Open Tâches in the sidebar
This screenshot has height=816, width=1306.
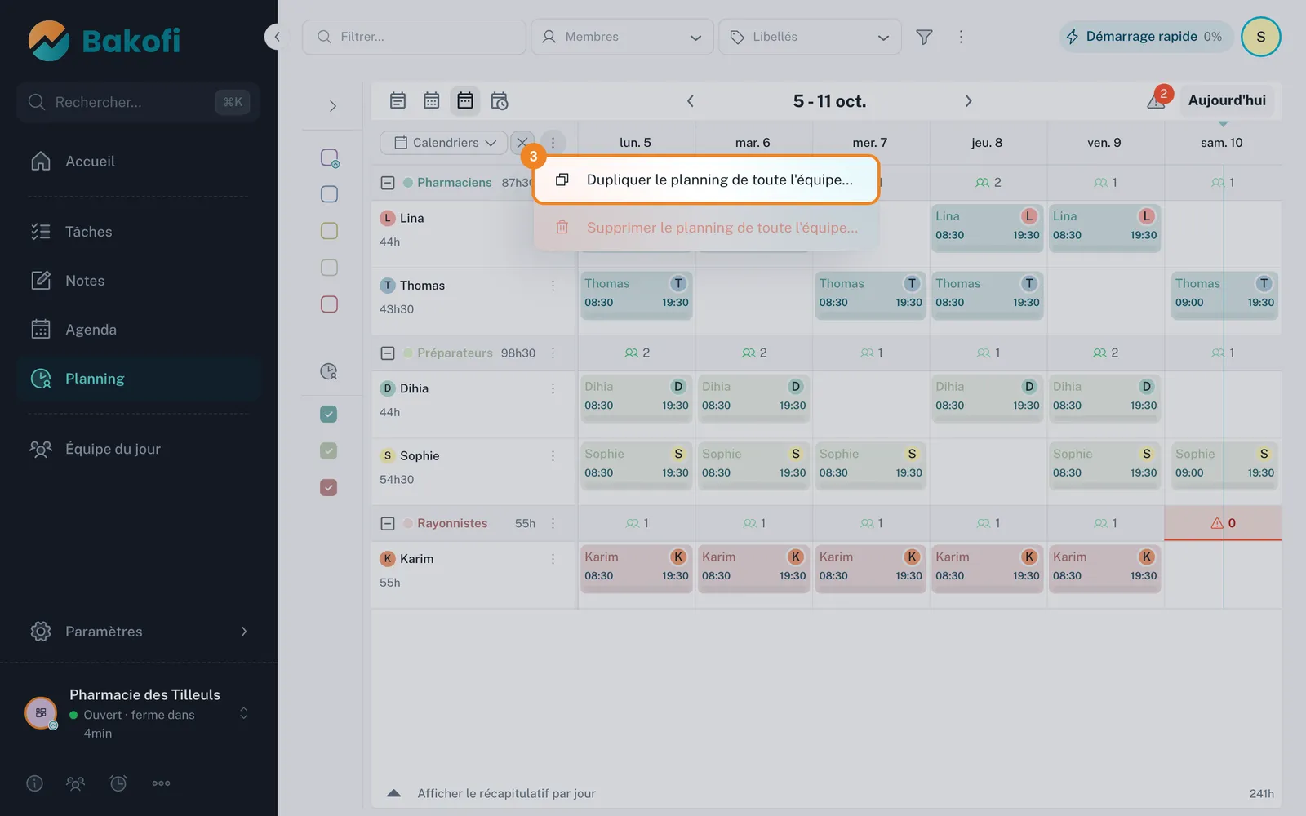[139, 232]
